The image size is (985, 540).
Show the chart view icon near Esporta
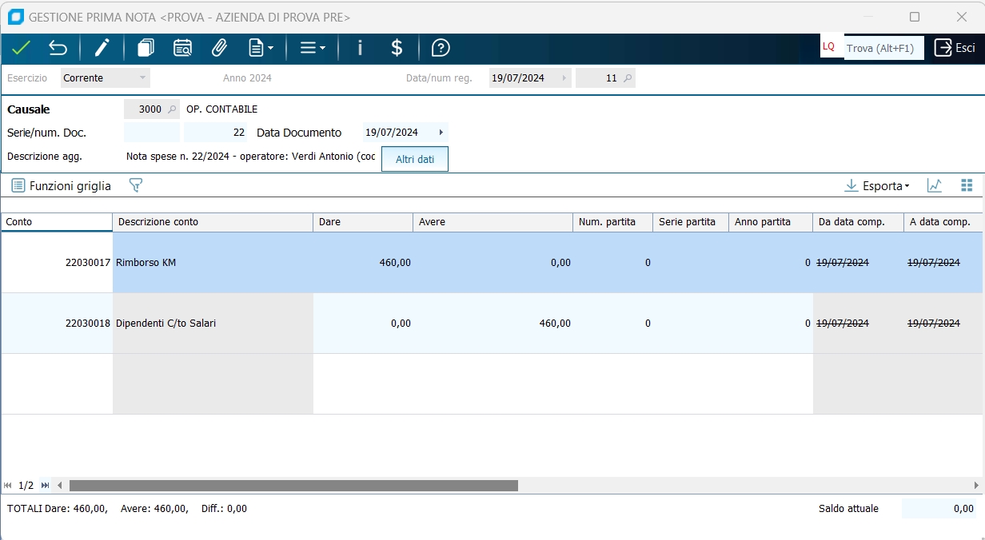click(934, 185)
